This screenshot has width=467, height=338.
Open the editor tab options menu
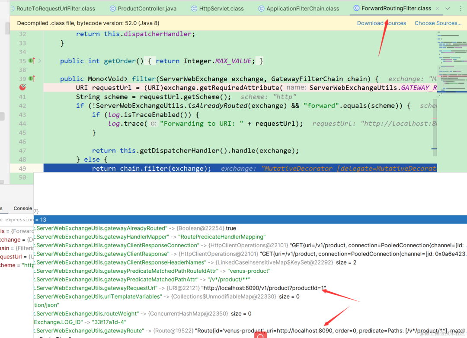461,9
